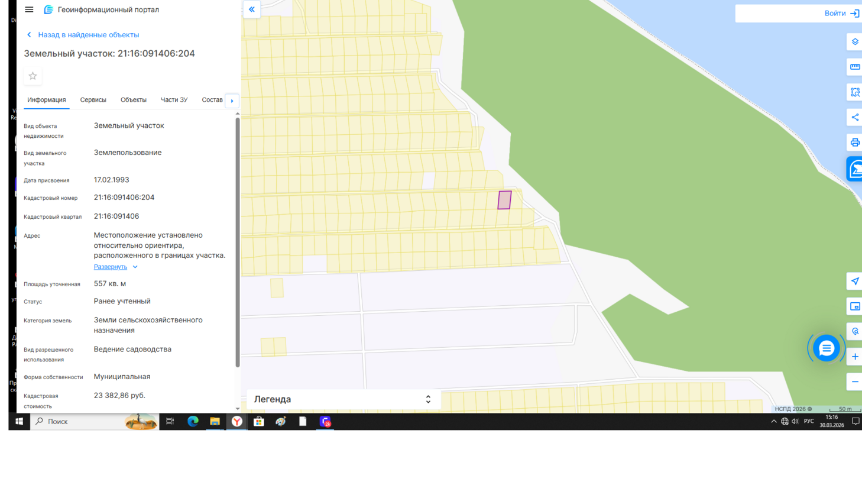
Task: Share the current map view
Action: pyautogui.click(x=854, y=117)
